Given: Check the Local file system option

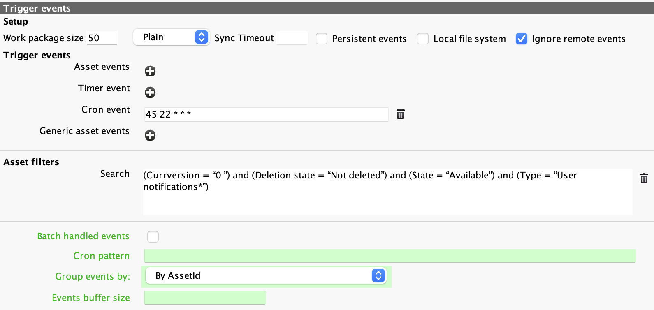Looking at the screenshot, I should [x=423, y=39].
